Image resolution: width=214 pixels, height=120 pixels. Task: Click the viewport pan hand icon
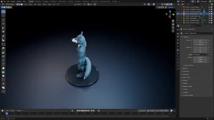[173, 24]
